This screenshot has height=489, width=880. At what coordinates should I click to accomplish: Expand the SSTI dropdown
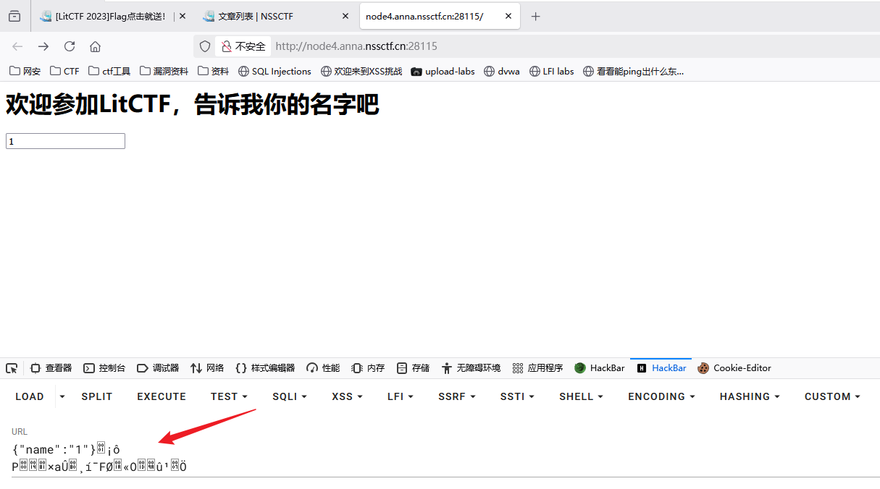[516, 396]
